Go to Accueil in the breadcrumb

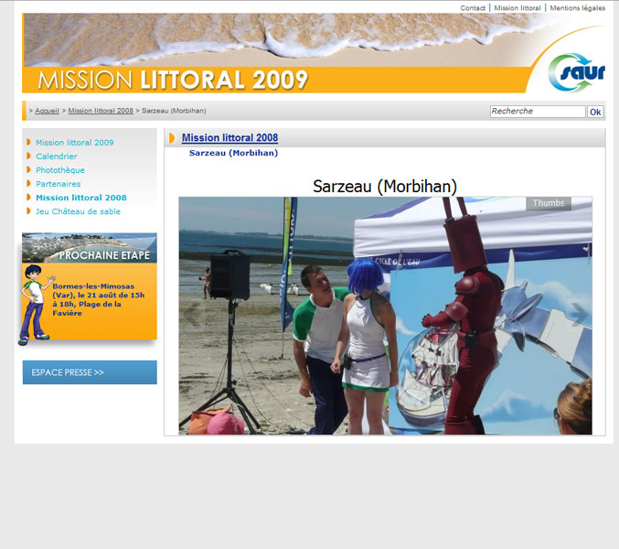click(x=47, y=111)
